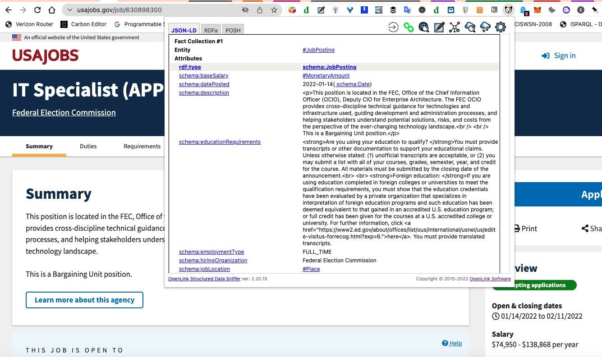Click the schema:hiringOrganization attribute
602x357 pixels.
pyautogui.click(x=213, y=261)
